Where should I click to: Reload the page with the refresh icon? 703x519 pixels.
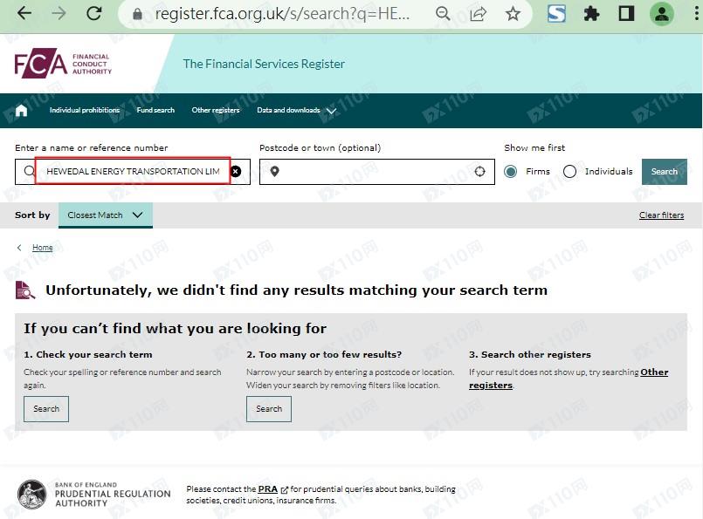94,13
